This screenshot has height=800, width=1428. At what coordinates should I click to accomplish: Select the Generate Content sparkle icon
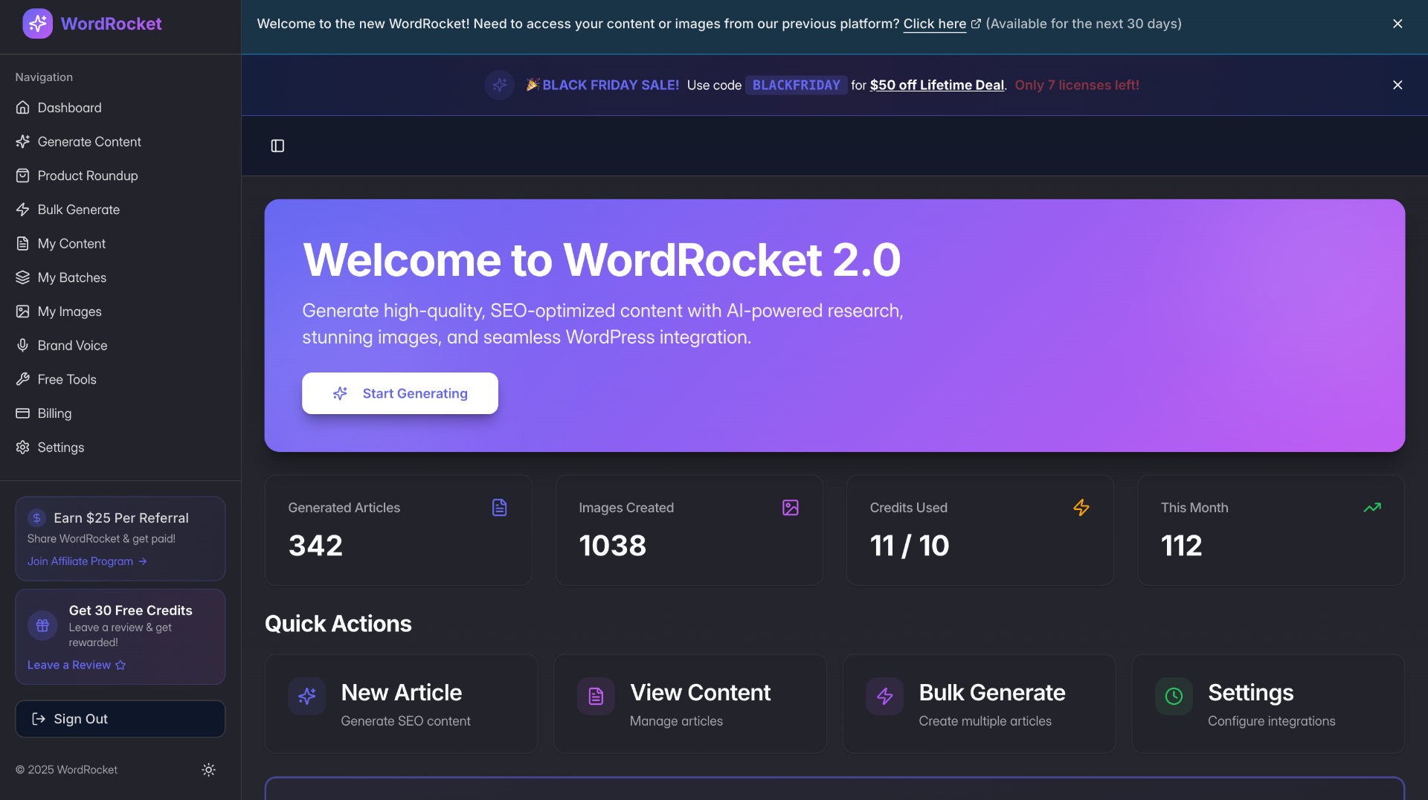tap(23, 141)
